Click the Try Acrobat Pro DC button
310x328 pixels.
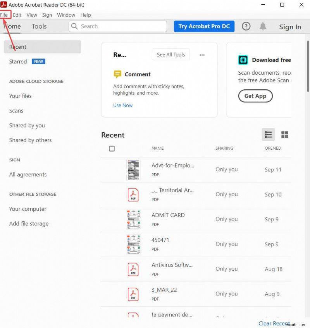204,26
